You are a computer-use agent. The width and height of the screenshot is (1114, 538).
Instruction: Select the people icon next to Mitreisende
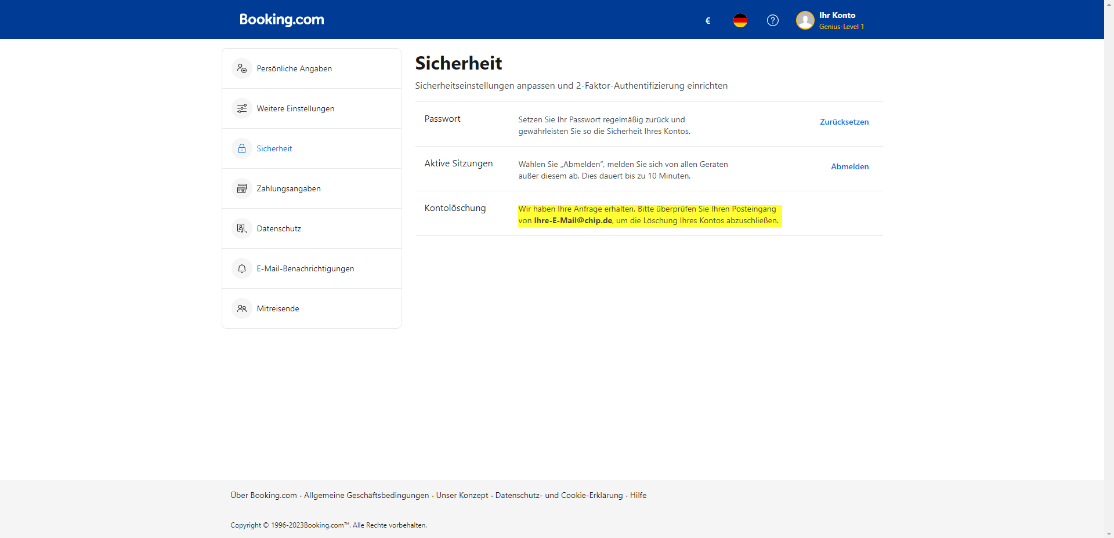(241, 308)
